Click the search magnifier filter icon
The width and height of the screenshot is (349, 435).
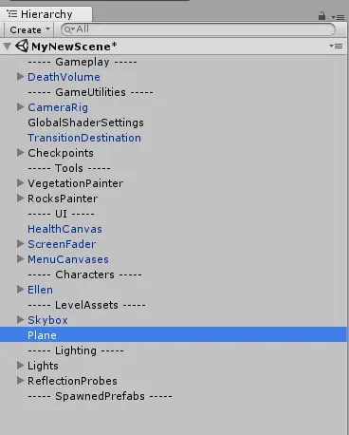pyautogui.click(x=69, y=29)
